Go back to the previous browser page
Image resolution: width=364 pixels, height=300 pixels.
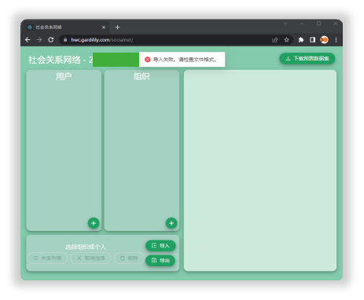tap(28, 40)
